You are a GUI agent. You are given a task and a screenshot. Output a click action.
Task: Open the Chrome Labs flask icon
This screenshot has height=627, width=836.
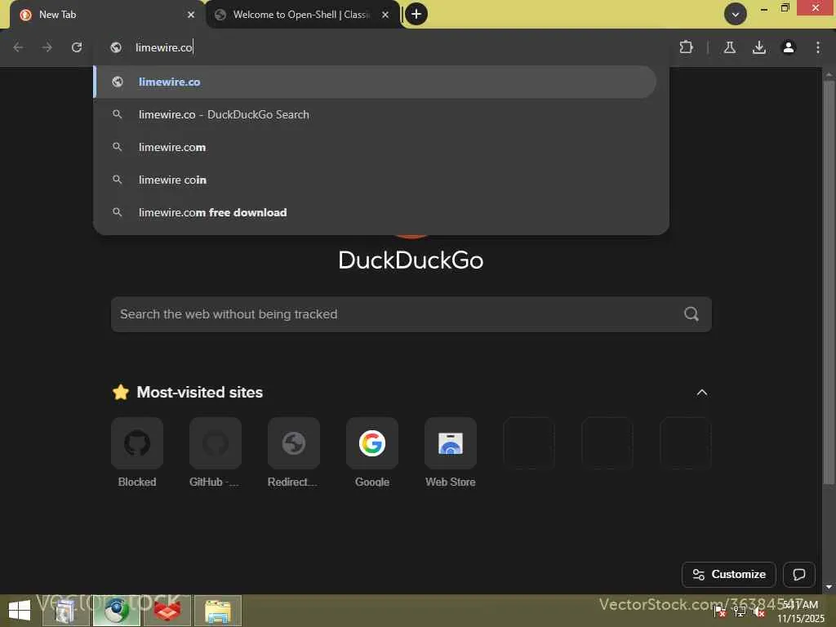pyautogui.click(x=730, y=47)
